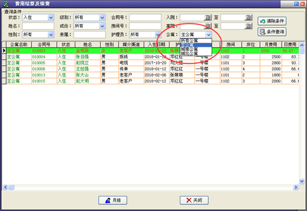The image size is (307, 211).
Task: Click the 媒介渠道 column header
Action: point(131,45)
